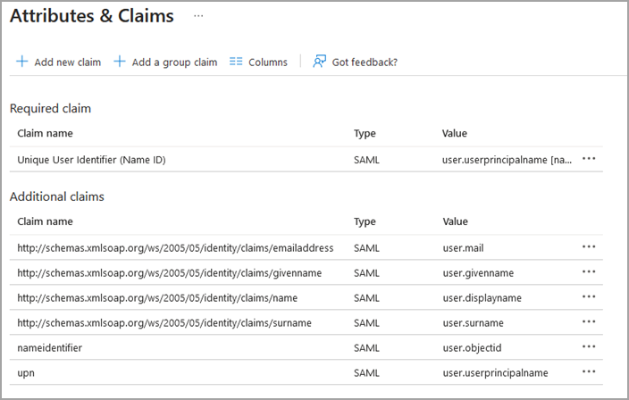Viewport: 629px width, 400px height.
Task: Click the plus icon for Add a group claim
Action: tap(120, 62)
